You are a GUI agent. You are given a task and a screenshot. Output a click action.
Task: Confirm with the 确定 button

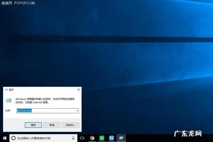[33, 125]
